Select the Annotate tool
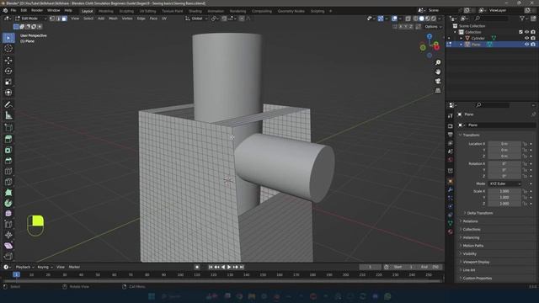The image size is (539, 303). coord(8,104)
